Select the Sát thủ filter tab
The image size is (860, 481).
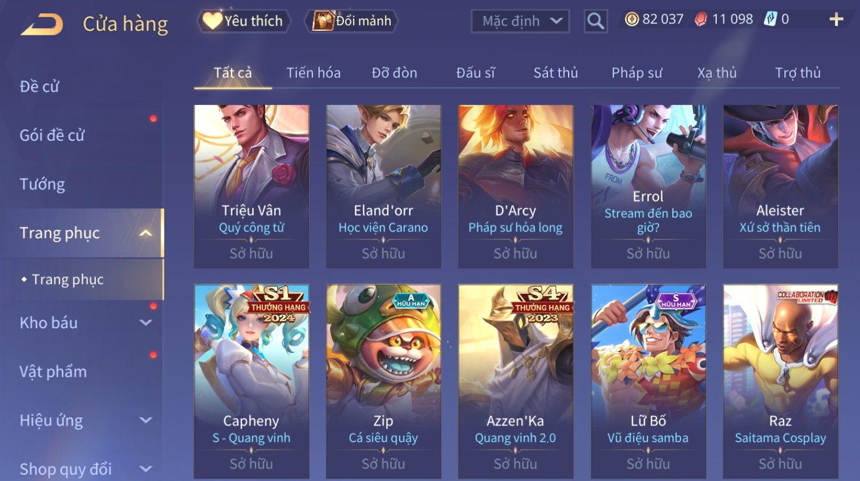point(555,73)
